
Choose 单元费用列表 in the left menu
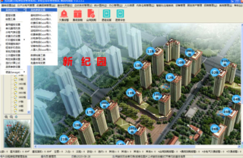pos(13,28)
